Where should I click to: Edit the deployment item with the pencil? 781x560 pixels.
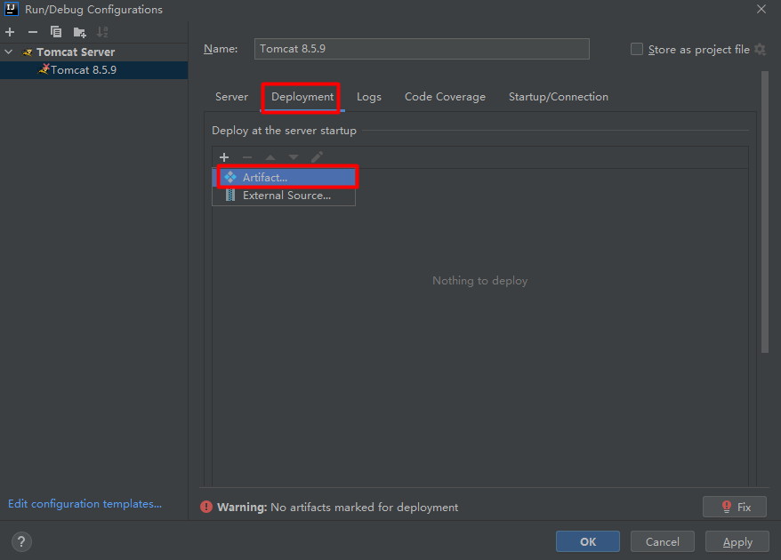pyautogui.click(x=317, y=157)
